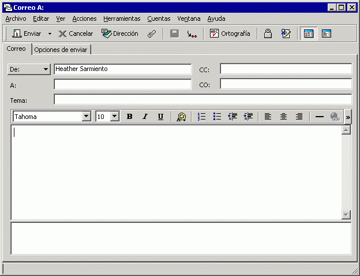Switch to the plain text view icon

click(327, 34)
